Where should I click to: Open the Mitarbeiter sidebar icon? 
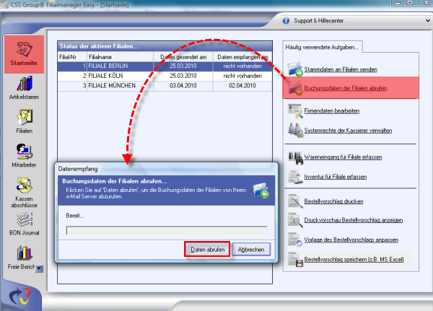click(x=25, y=152)
